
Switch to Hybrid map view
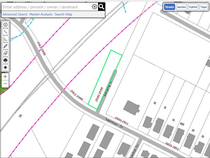pyautogui.click(x=193, y=7)
